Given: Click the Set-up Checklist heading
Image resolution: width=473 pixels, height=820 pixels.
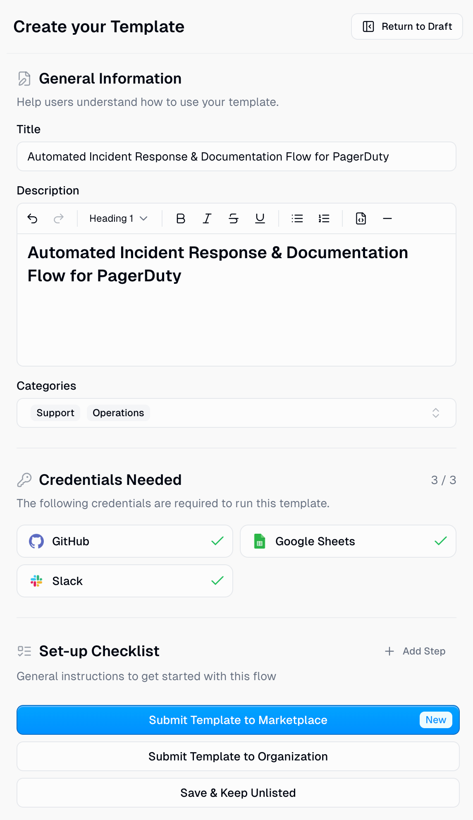Looking at the screenshot, I should coord(99,651).
